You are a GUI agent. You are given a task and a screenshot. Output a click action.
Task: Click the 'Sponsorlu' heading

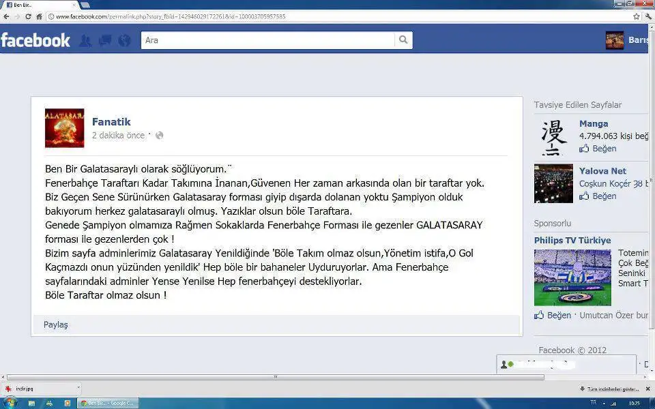coord(552,224)
